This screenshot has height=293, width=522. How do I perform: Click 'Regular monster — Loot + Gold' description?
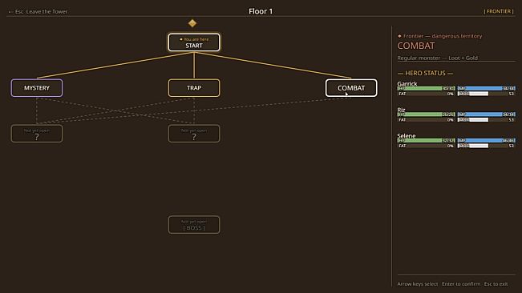coord(438,58)
